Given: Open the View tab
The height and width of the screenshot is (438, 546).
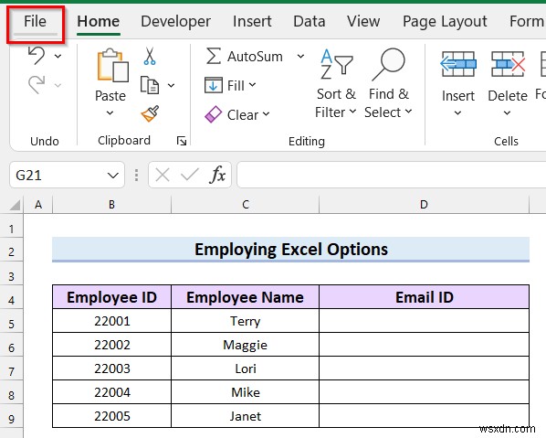Looking at the screenshot, I should pyautogui.click(x=363, y=22).
